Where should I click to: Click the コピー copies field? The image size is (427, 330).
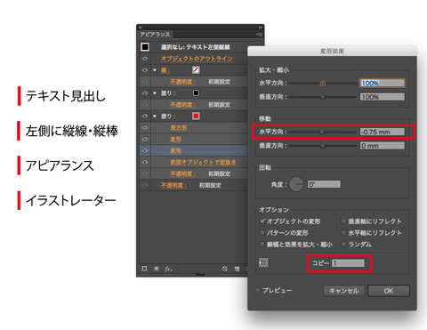point(348,263)
